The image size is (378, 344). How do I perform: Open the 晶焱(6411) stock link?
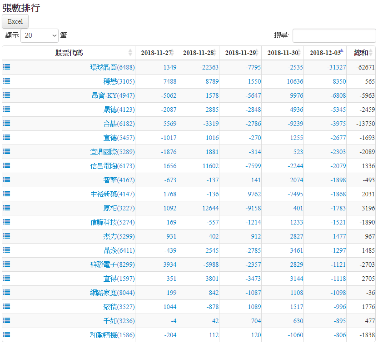click(119, 250)
